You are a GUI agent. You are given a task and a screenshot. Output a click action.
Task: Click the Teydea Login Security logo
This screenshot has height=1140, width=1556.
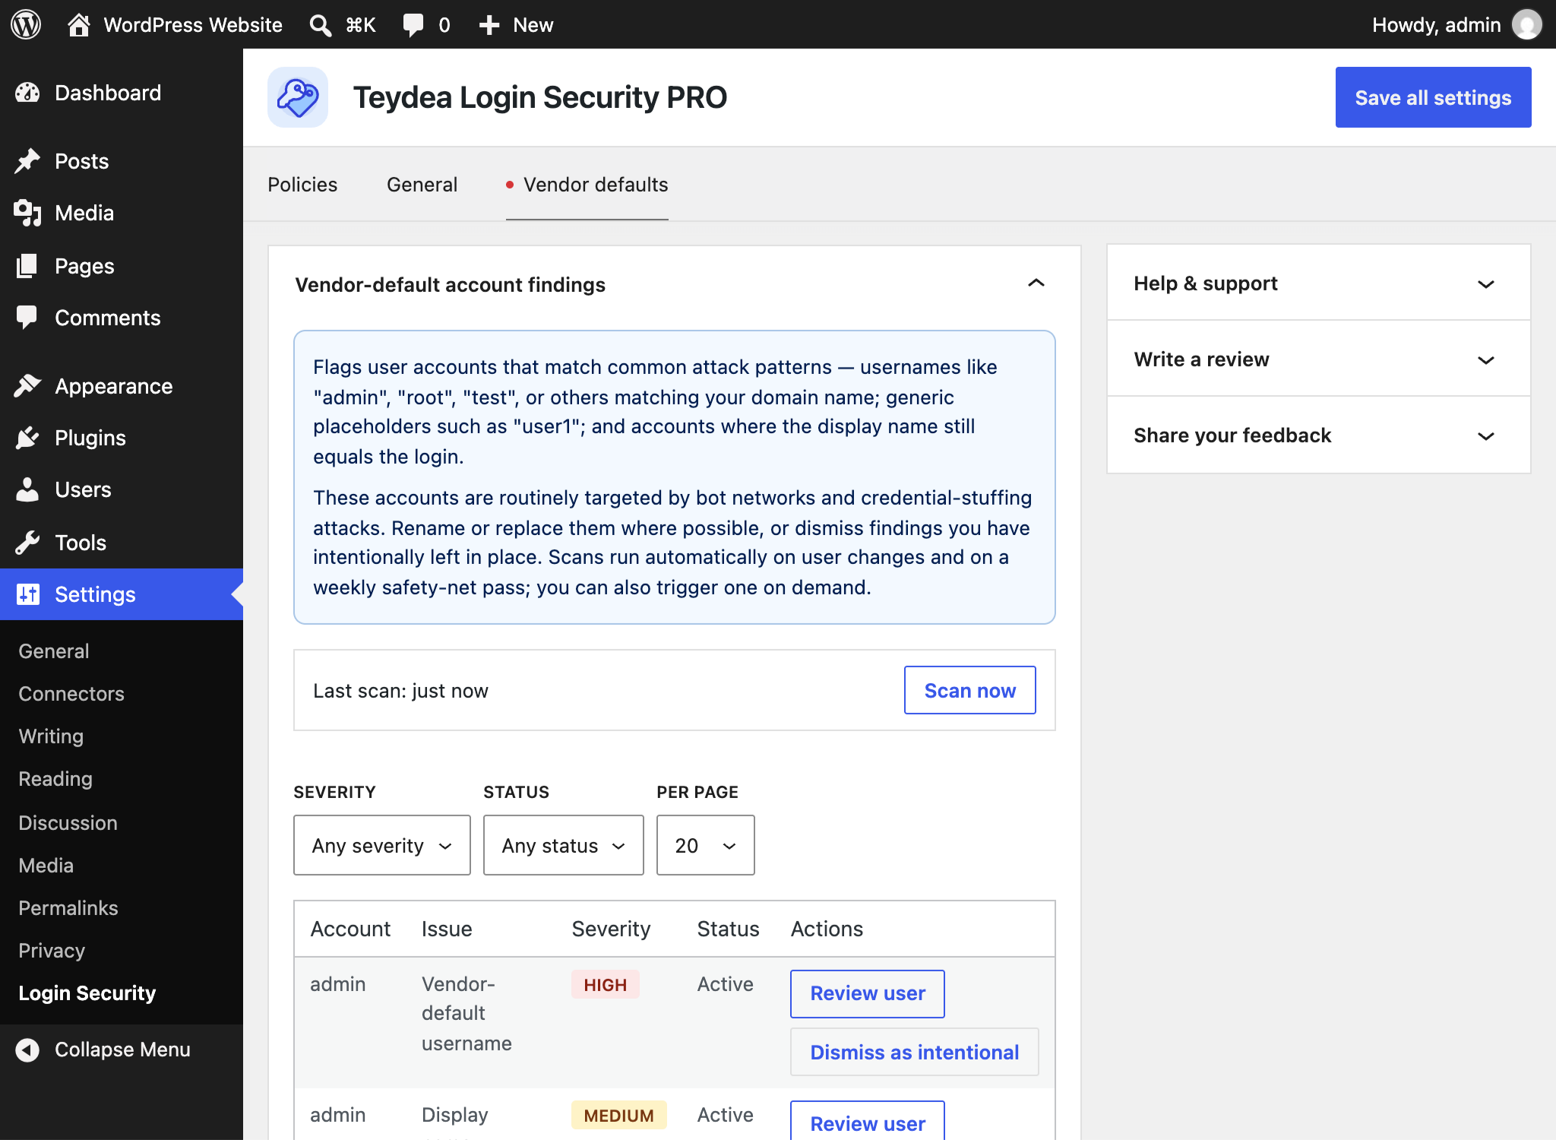[298, 97]
